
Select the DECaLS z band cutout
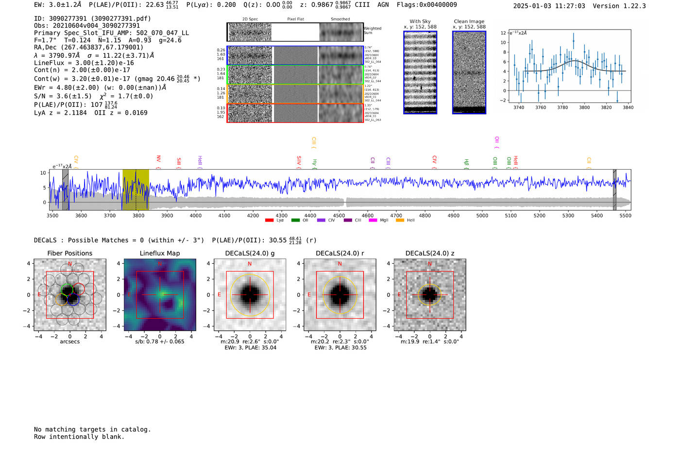tap(429, 295)
